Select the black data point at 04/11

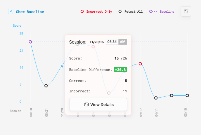(x=156, y=98)
